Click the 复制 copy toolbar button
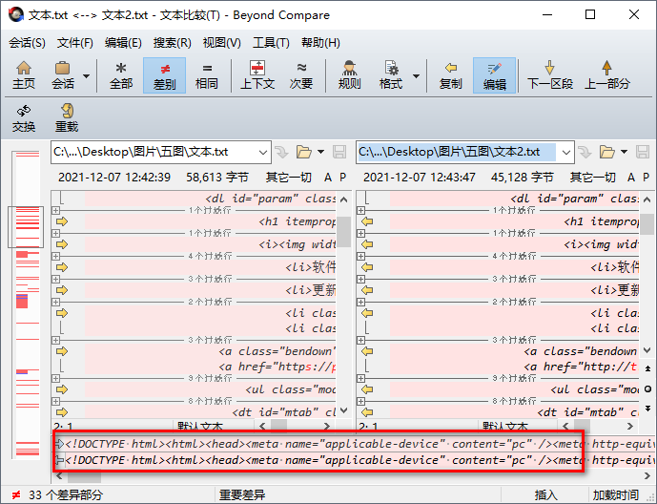This screenshot has height=504, width=657. [x=450, y=75]
